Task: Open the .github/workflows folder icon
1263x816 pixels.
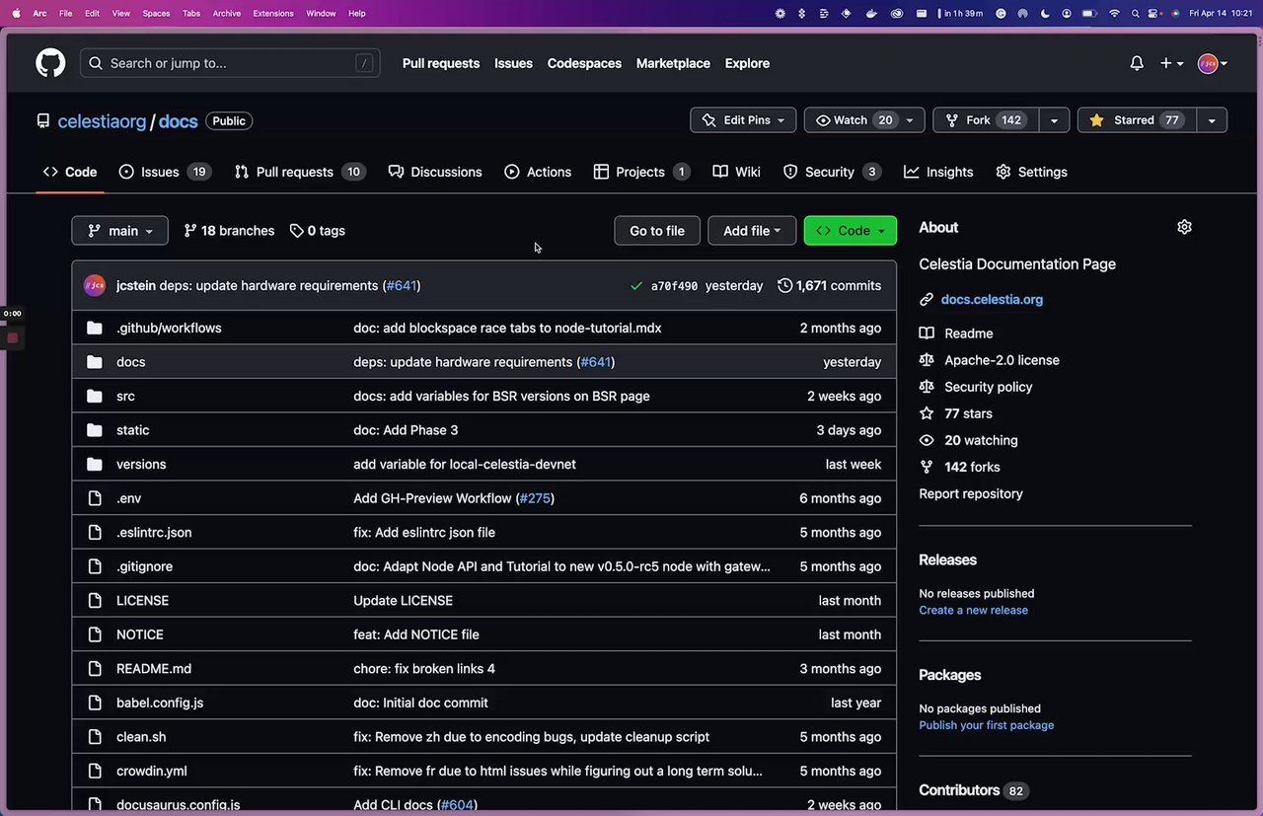Action: click(x=95, y=328)
